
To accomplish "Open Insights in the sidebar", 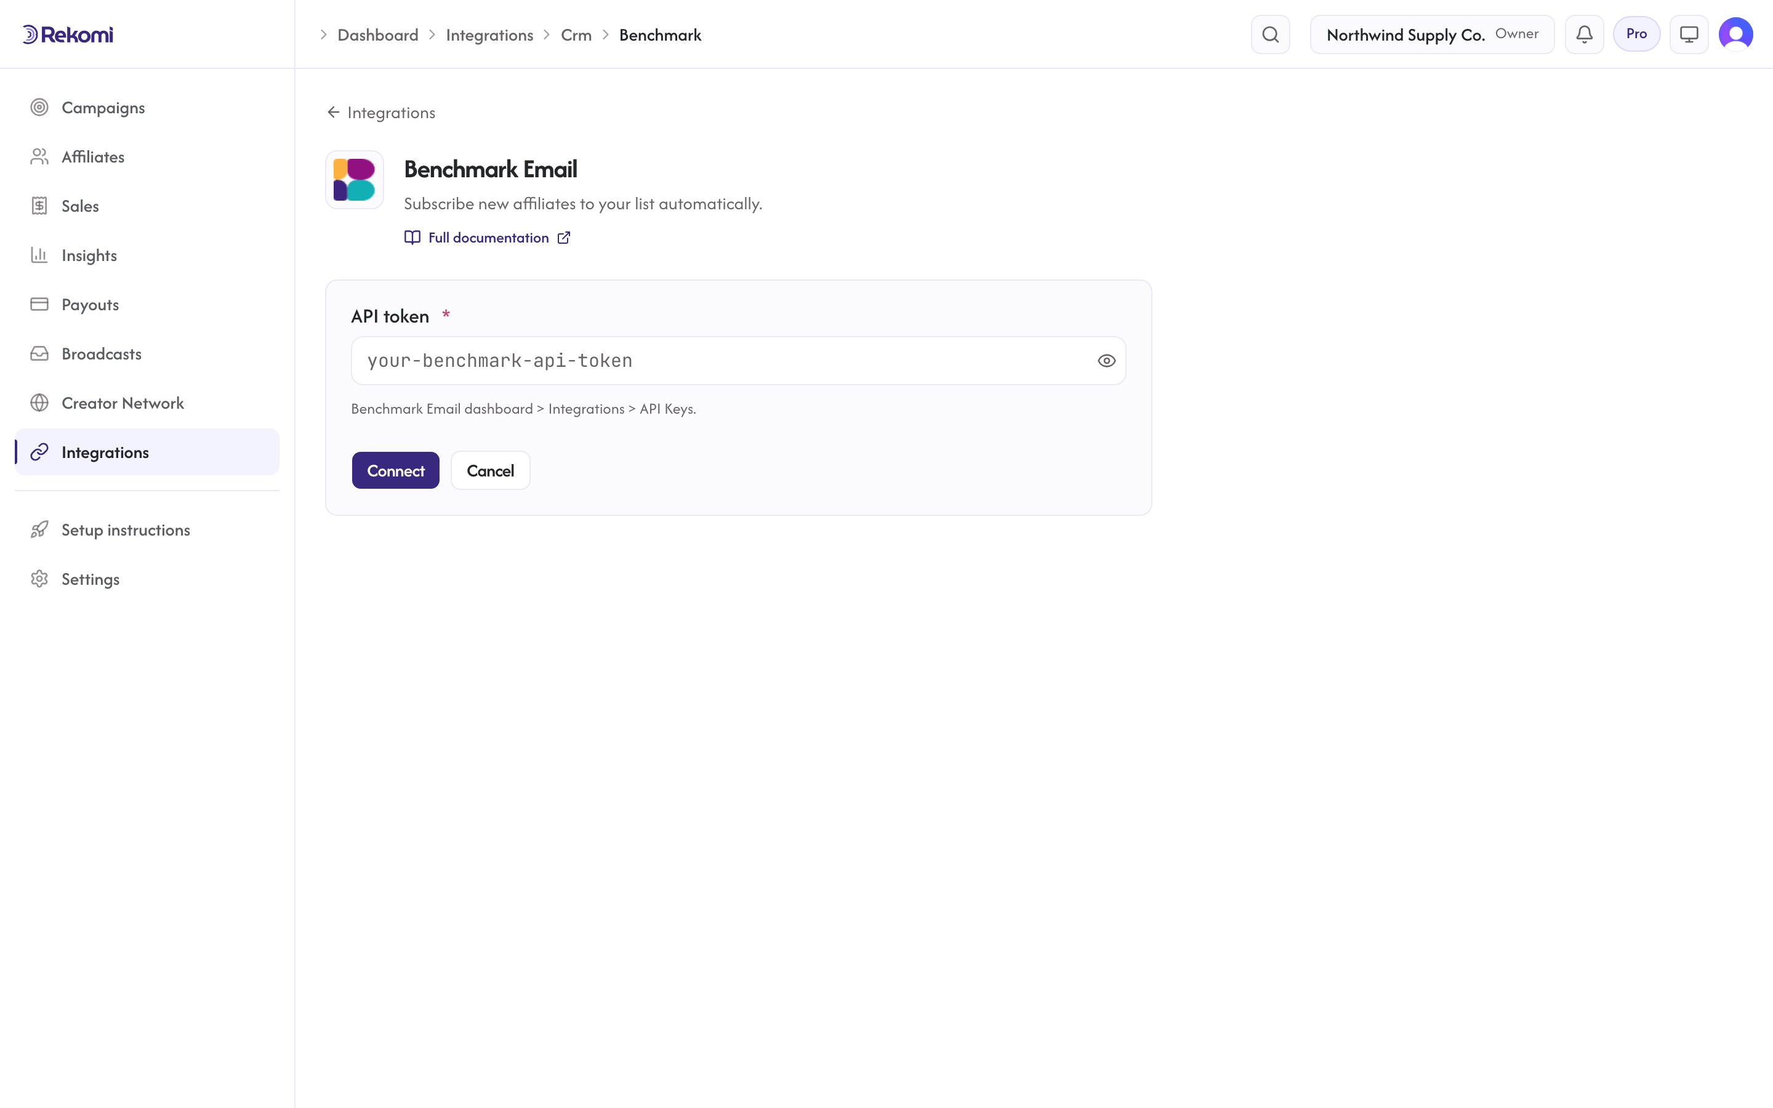I will click(147, 255).
